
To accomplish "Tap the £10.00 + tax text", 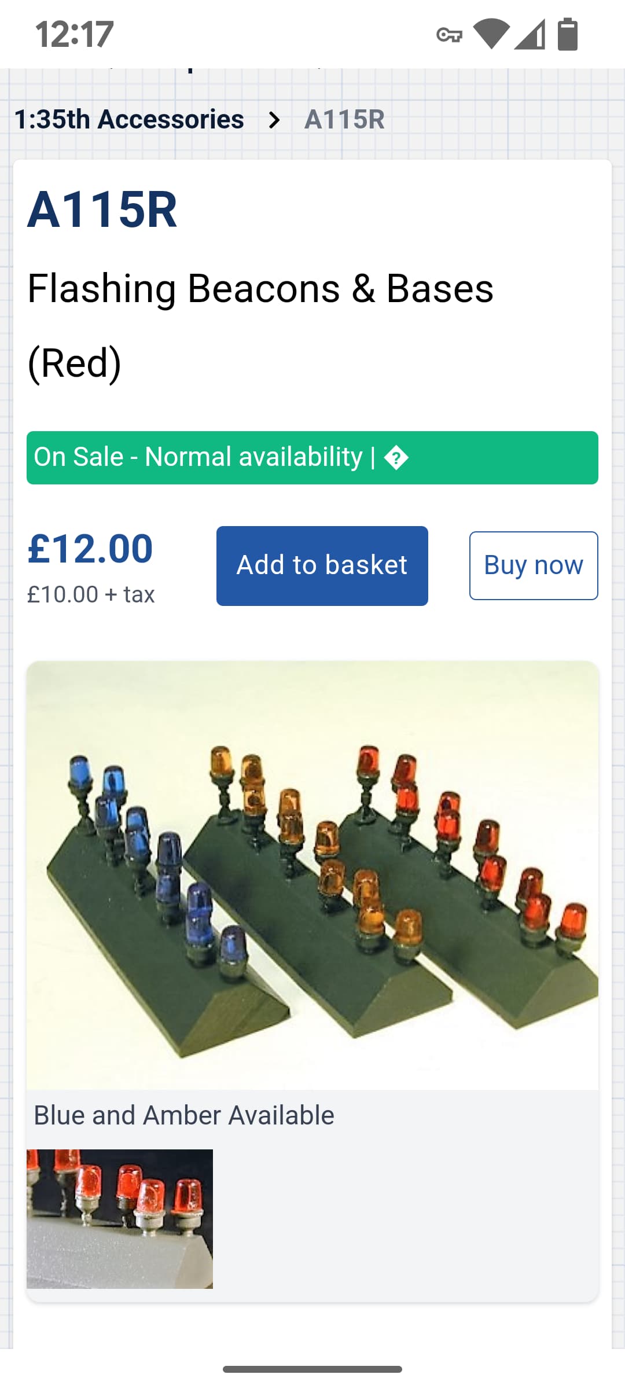I will 91,594.
